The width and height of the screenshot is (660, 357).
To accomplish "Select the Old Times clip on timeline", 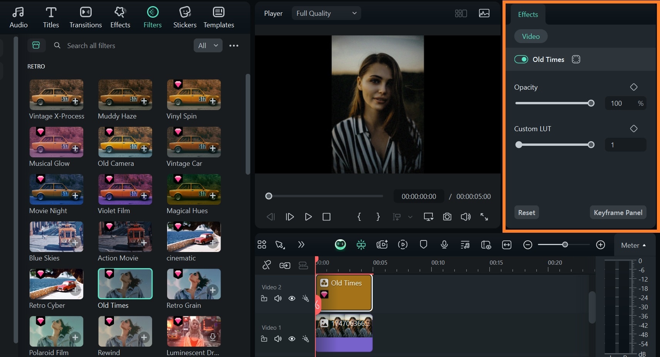I will 344,293.
